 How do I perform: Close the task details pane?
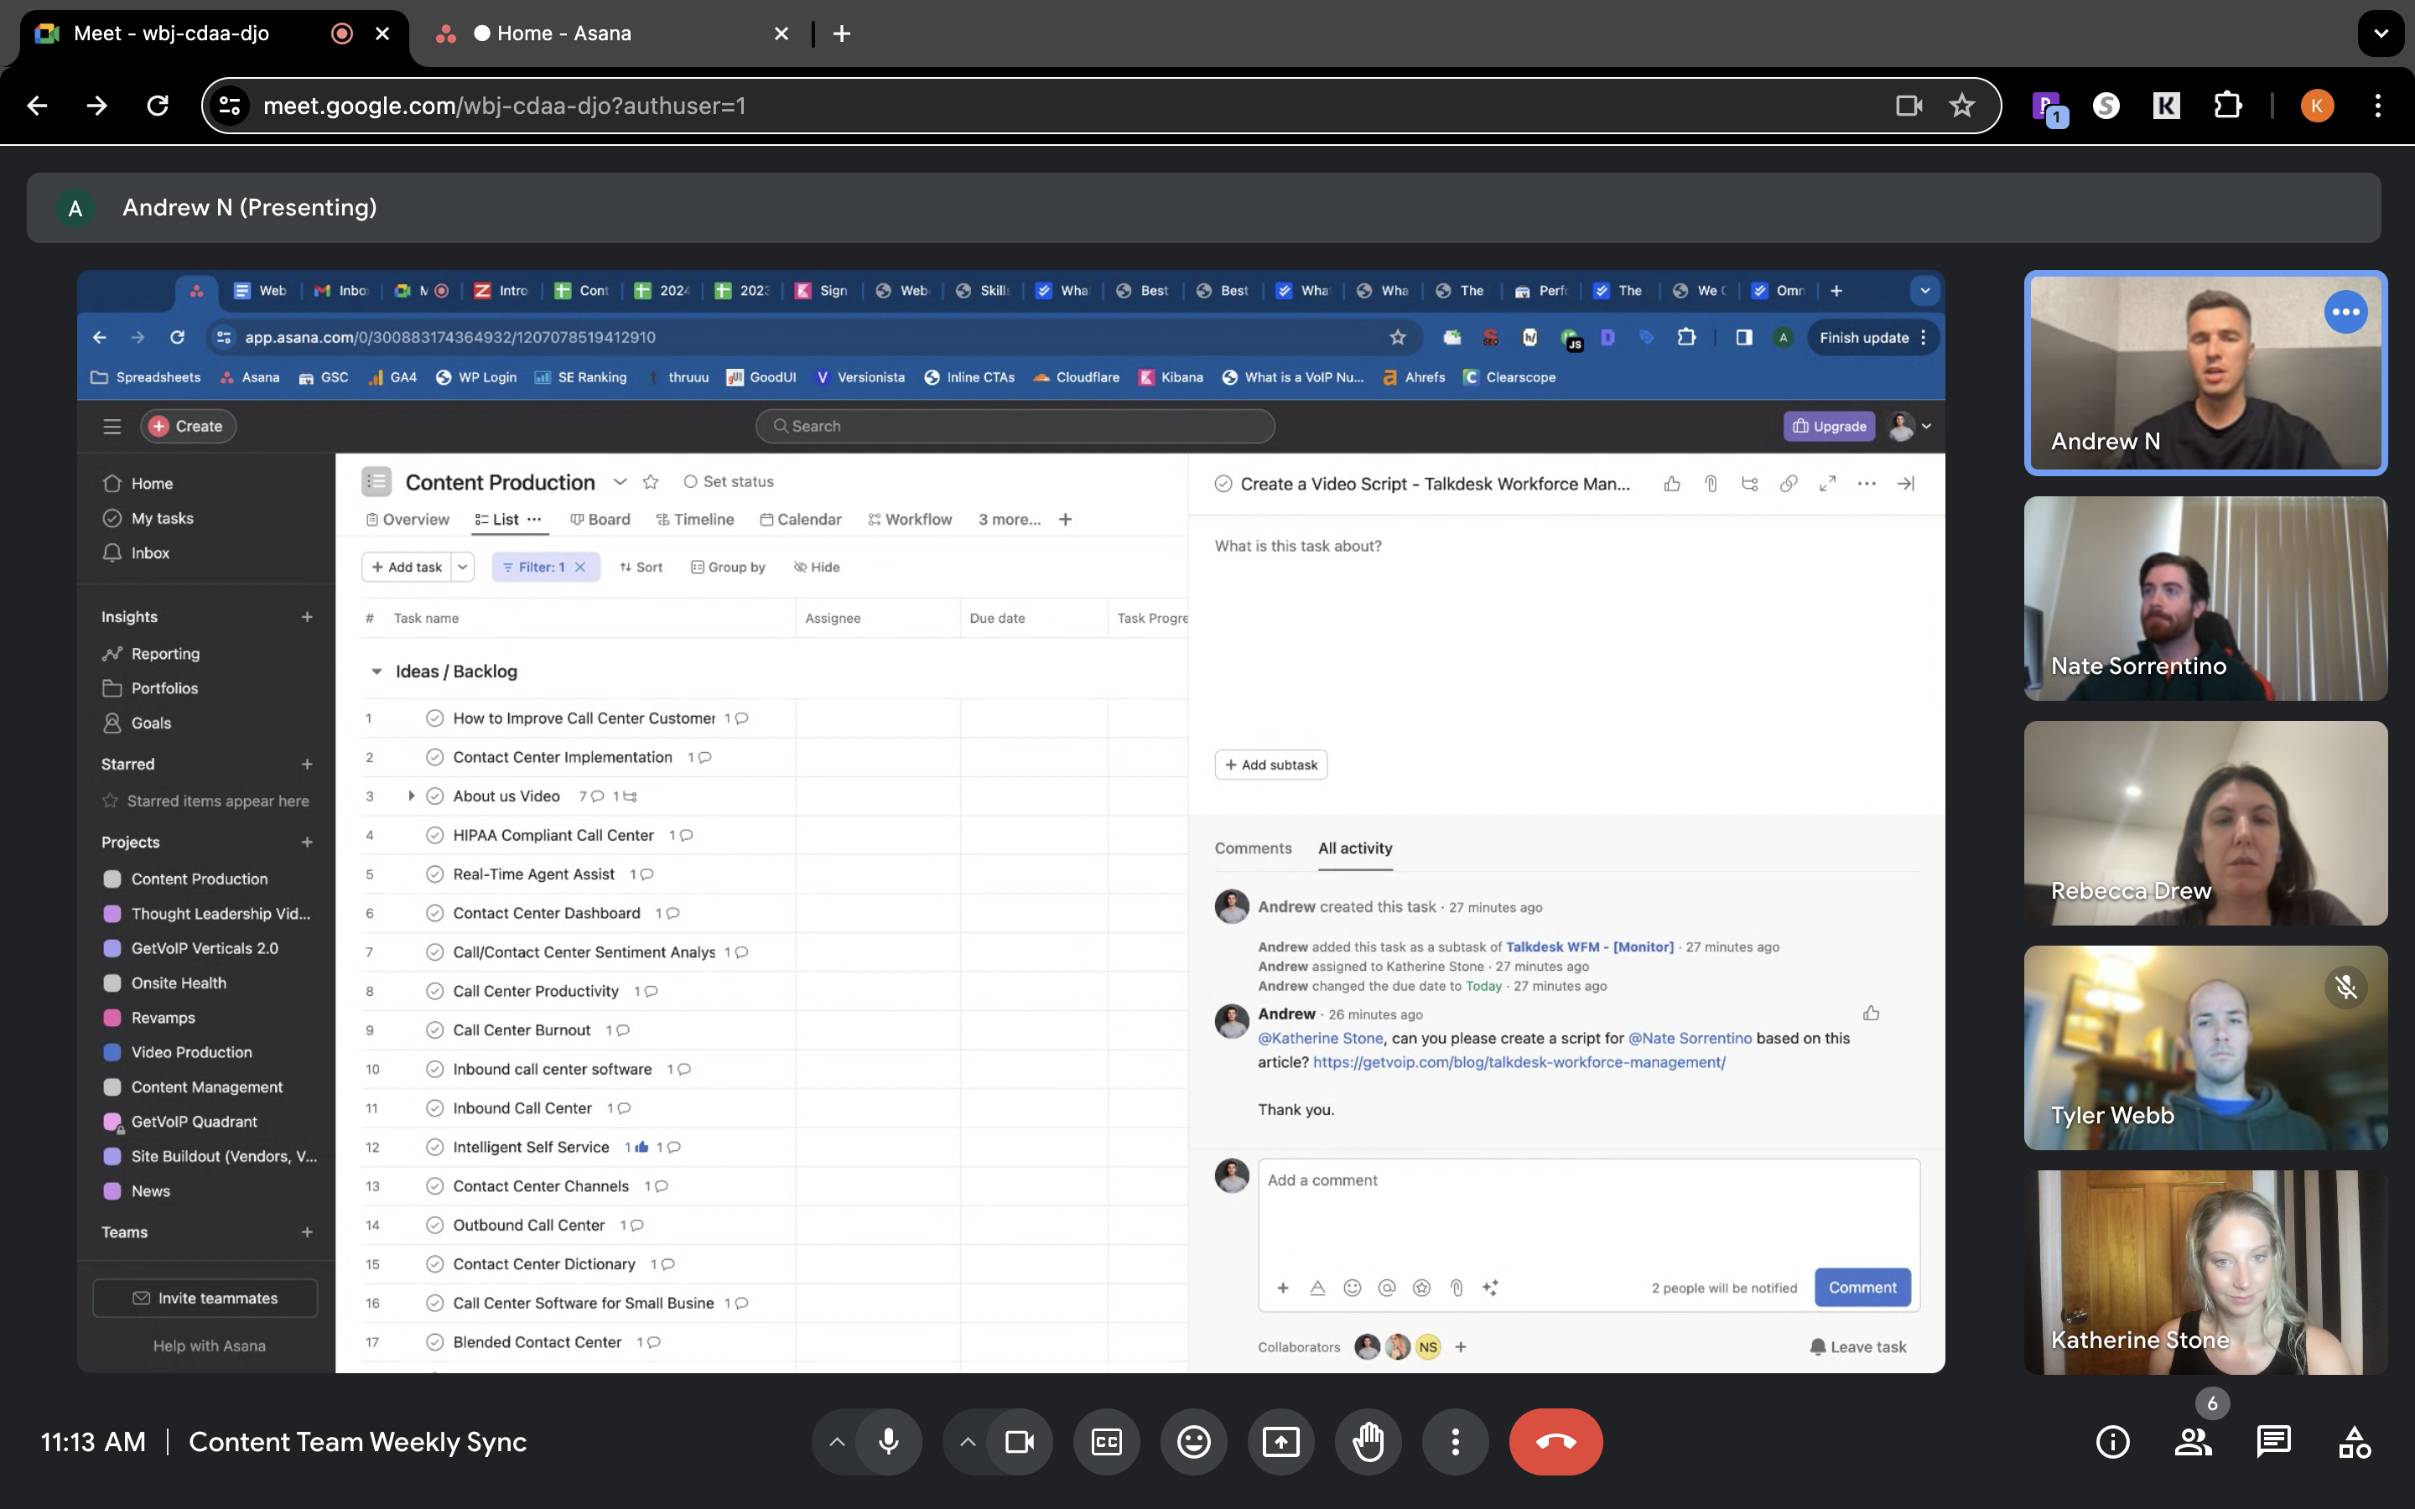point(1905,484)
